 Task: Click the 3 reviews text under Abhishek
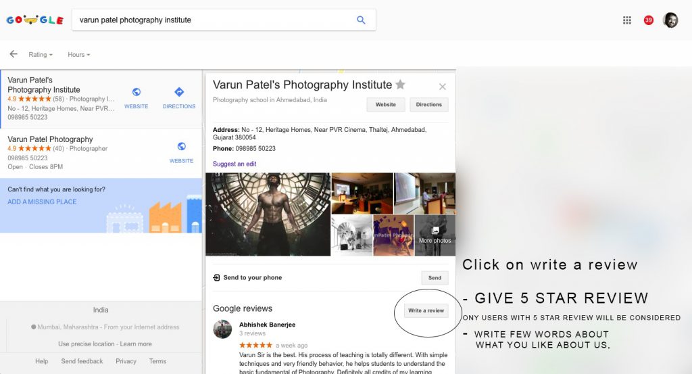(253, 333)
